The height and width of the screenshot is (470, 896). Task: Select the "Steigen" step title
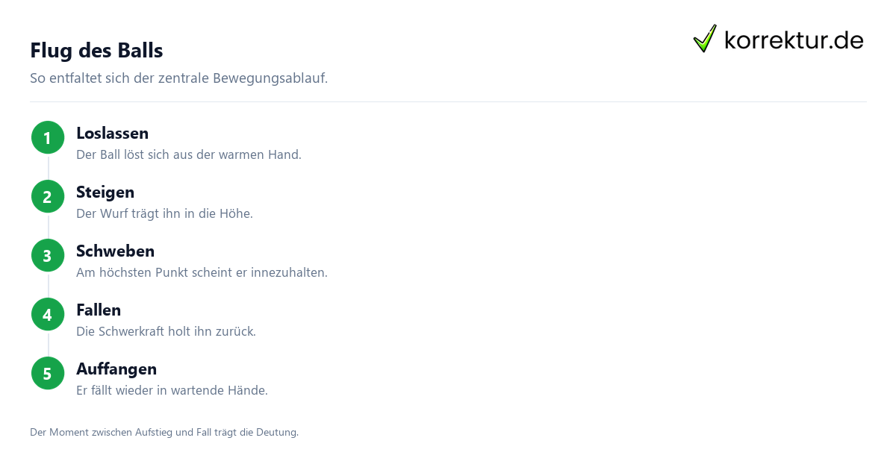105,192
